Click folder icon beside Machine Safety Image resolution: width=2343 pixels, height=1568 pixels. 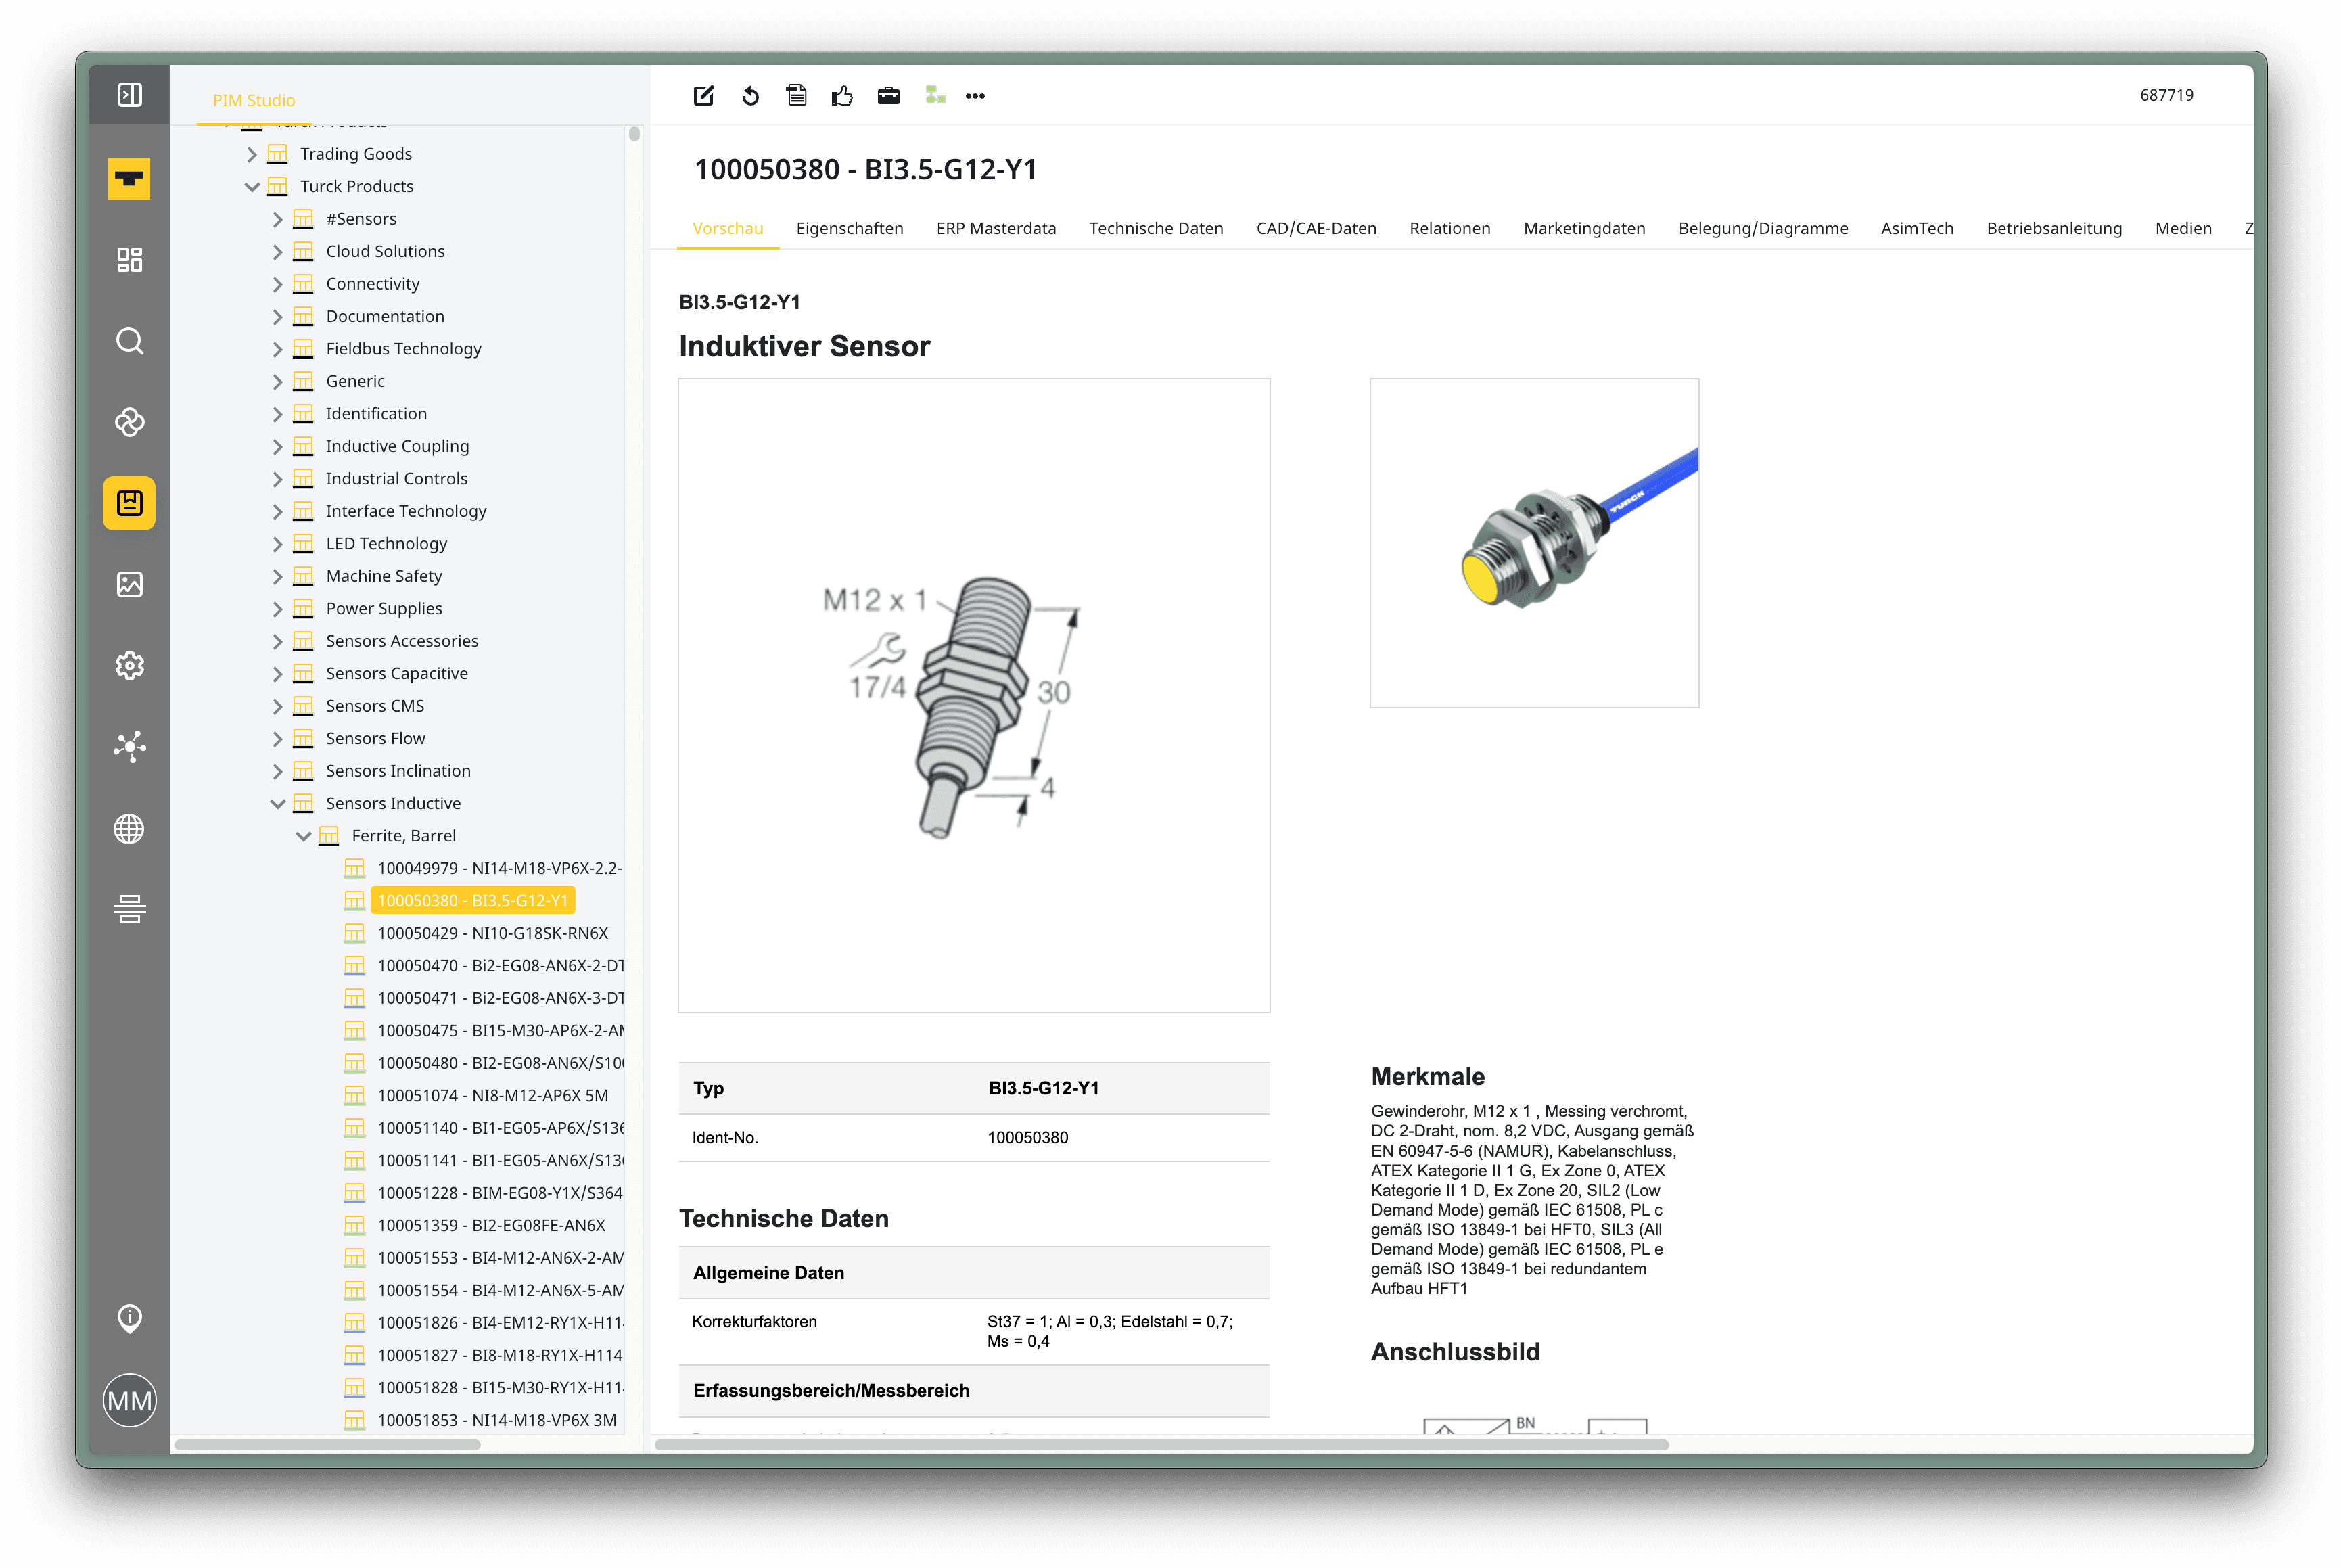[x=303, y=576]
